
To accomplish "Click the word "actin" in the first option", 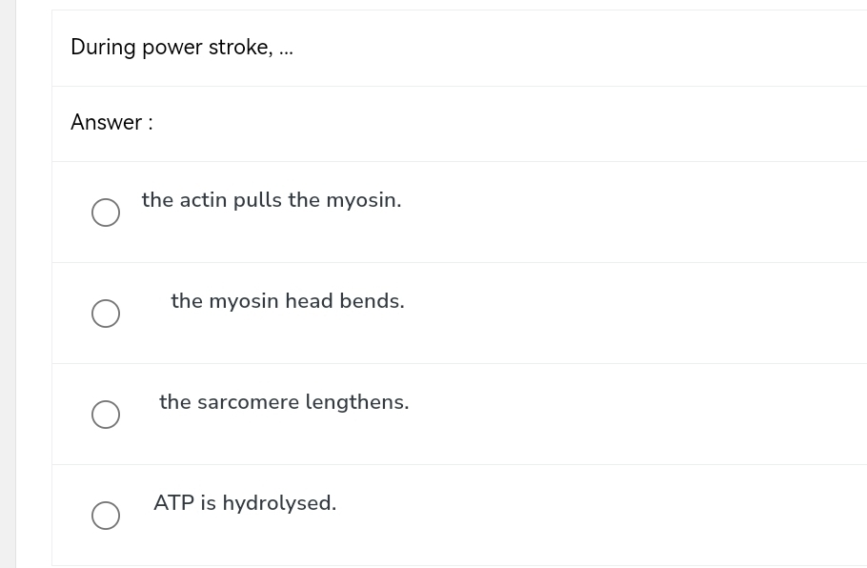I will tap(203, 200).
